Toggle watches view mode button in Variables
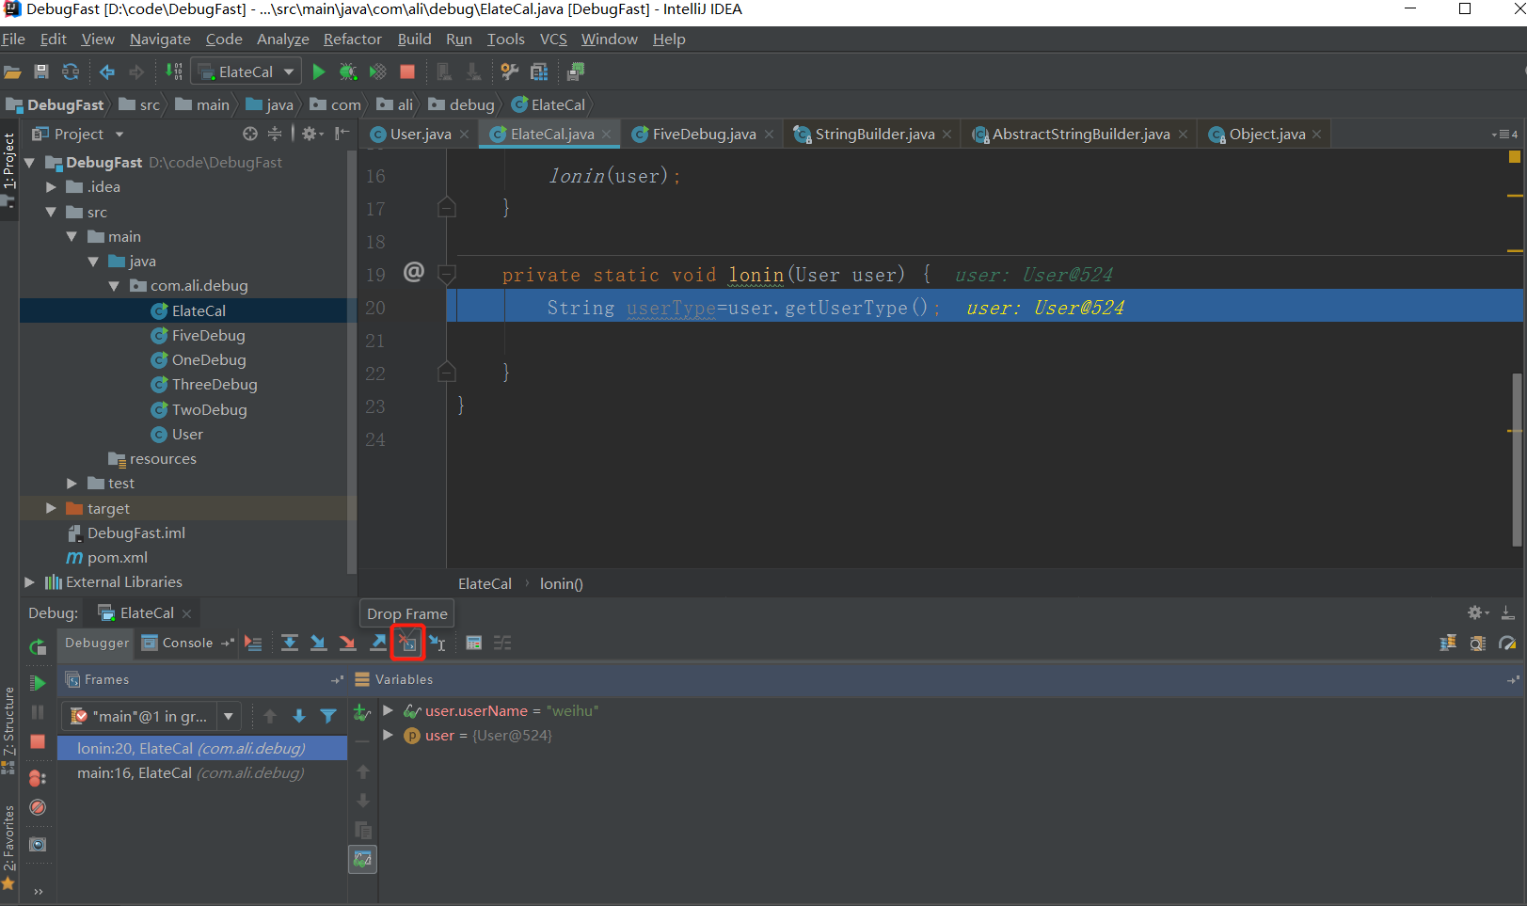 (362, 859)
